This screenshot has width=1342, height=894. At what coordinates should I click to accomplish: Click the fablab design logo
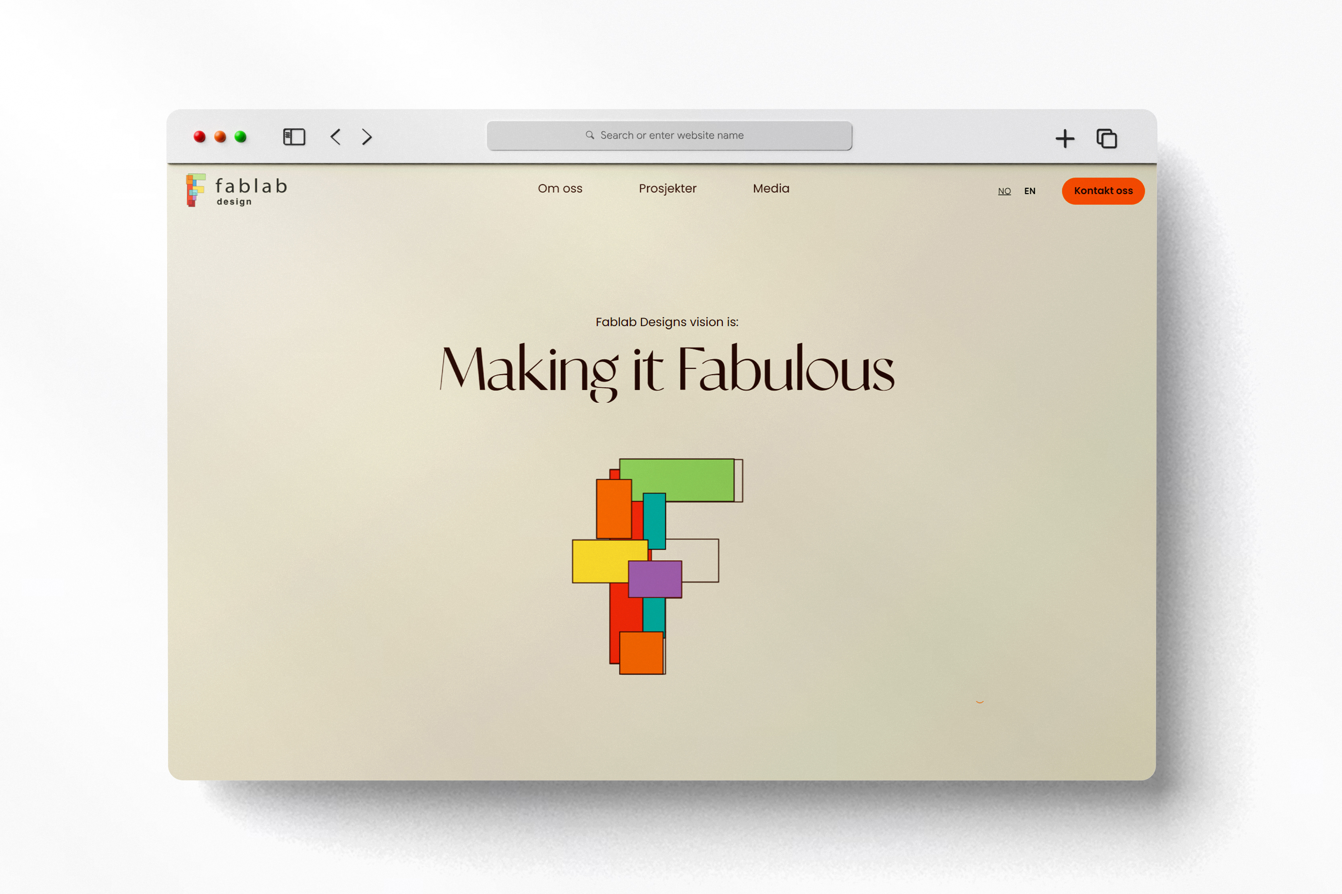coord(236,191)
